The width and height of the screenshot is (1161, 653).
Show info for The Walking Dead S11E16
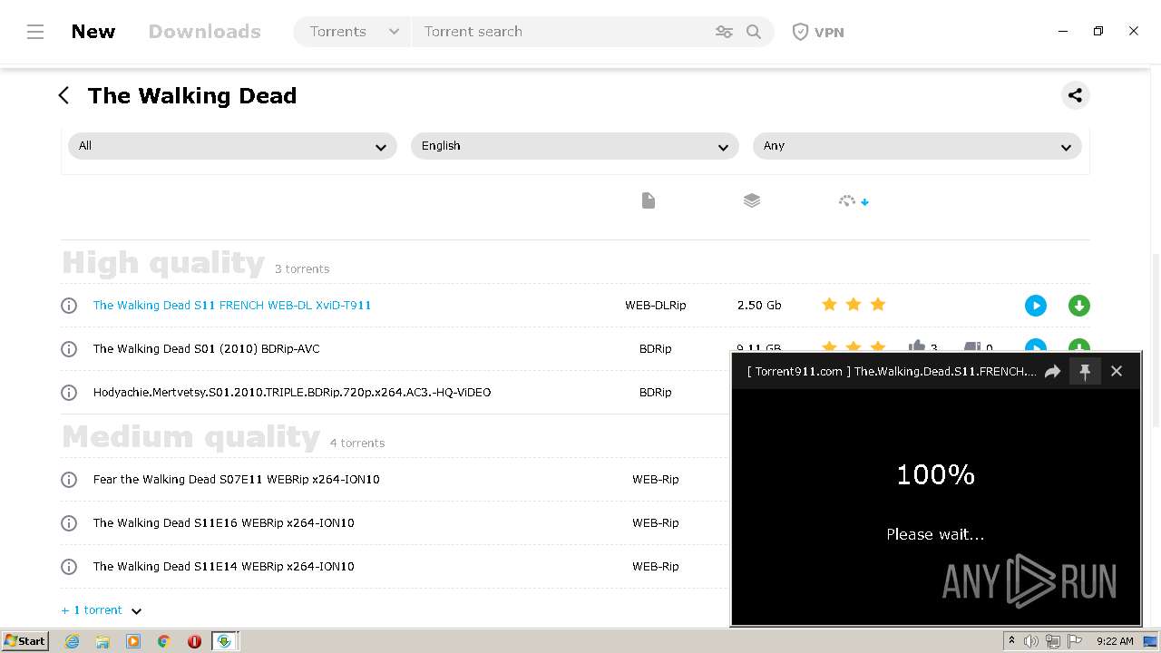tap(69, 523)
